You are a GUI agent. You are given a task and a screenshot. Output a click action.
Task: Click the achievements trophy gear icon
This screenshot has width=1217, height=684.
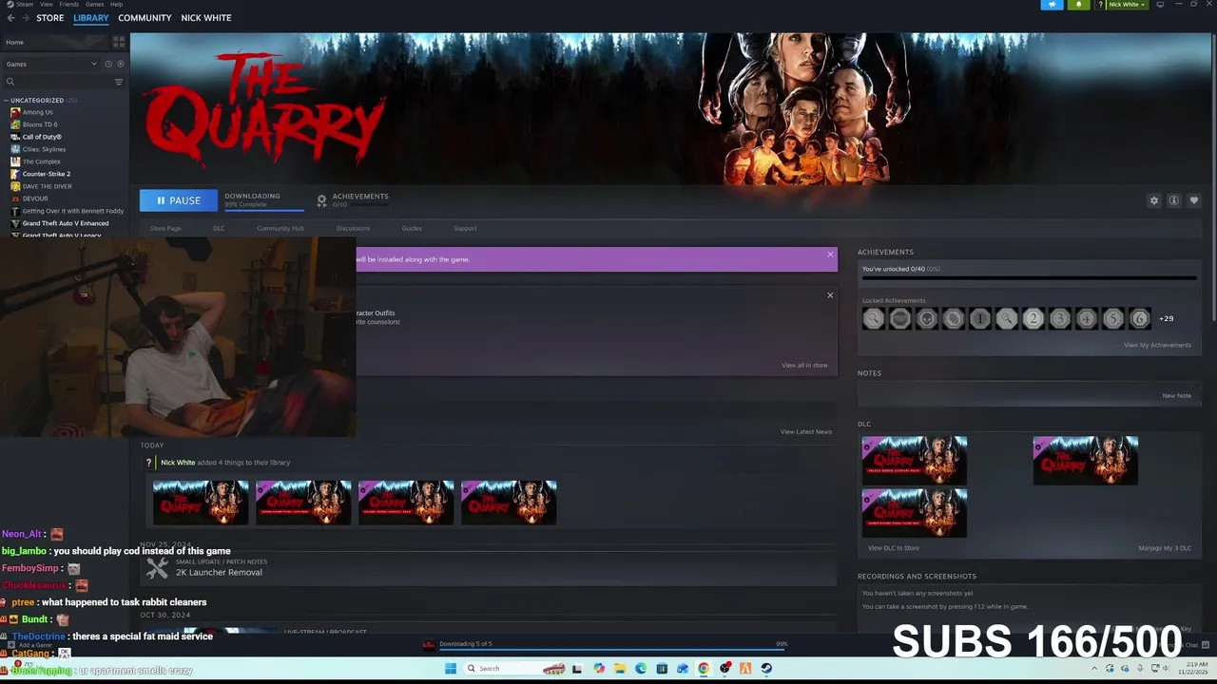tap(321, 200)
